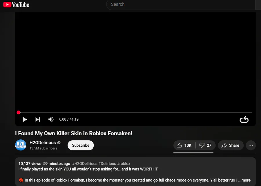Seek using the red progress bar handle
The height and width of the screenshot is (186, 261).
pyautogui.click(x=19, y=113)
